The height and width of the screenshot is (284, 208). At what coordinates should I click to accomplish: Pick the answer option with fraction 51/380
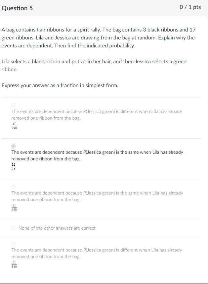click(x=13, y=244)
